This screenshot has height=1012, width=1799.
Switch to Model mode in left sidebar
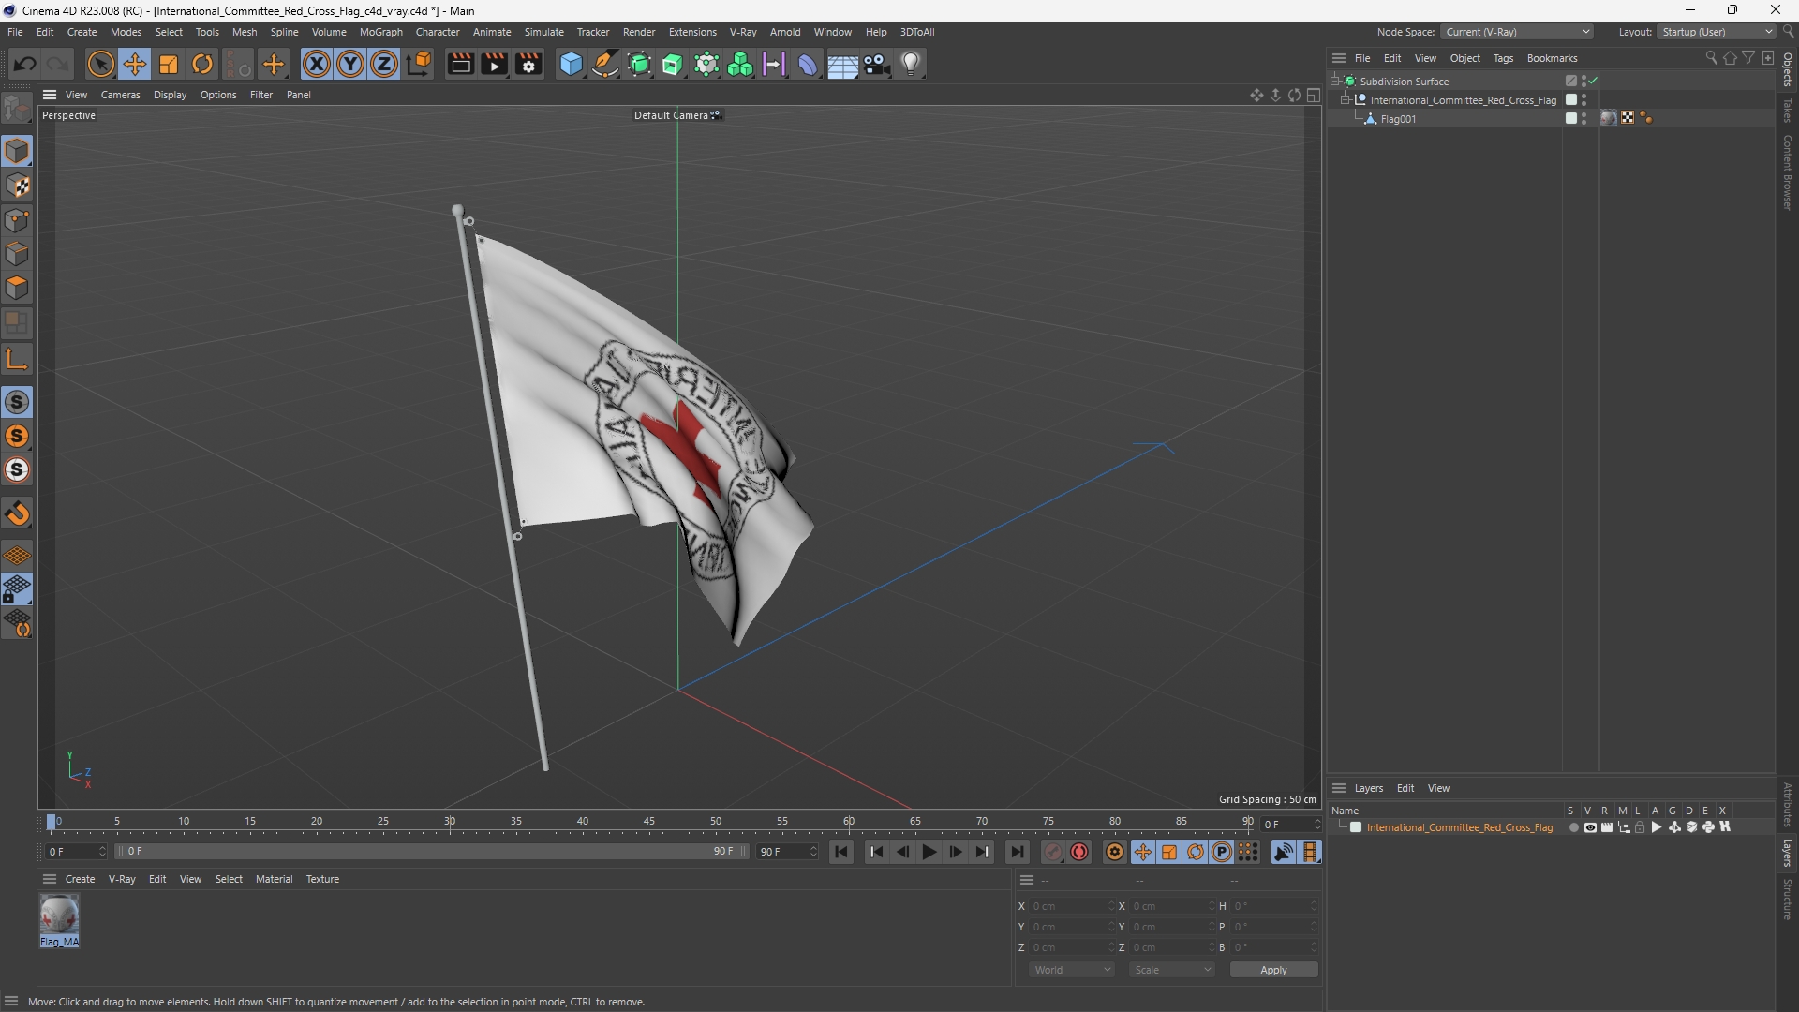coord(17,151)
